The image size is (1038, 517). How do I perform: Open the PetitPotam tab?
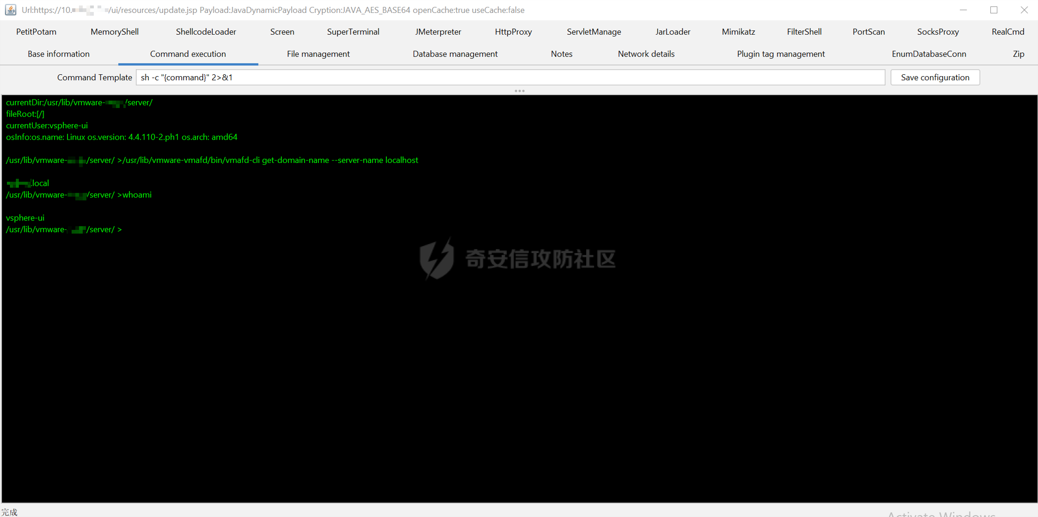36,32
